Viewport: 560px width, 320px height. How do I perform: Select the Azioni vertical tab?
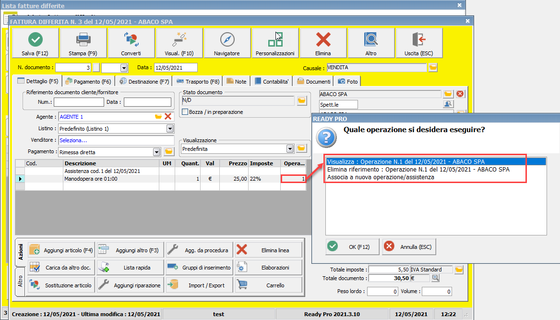pos(20,252)
